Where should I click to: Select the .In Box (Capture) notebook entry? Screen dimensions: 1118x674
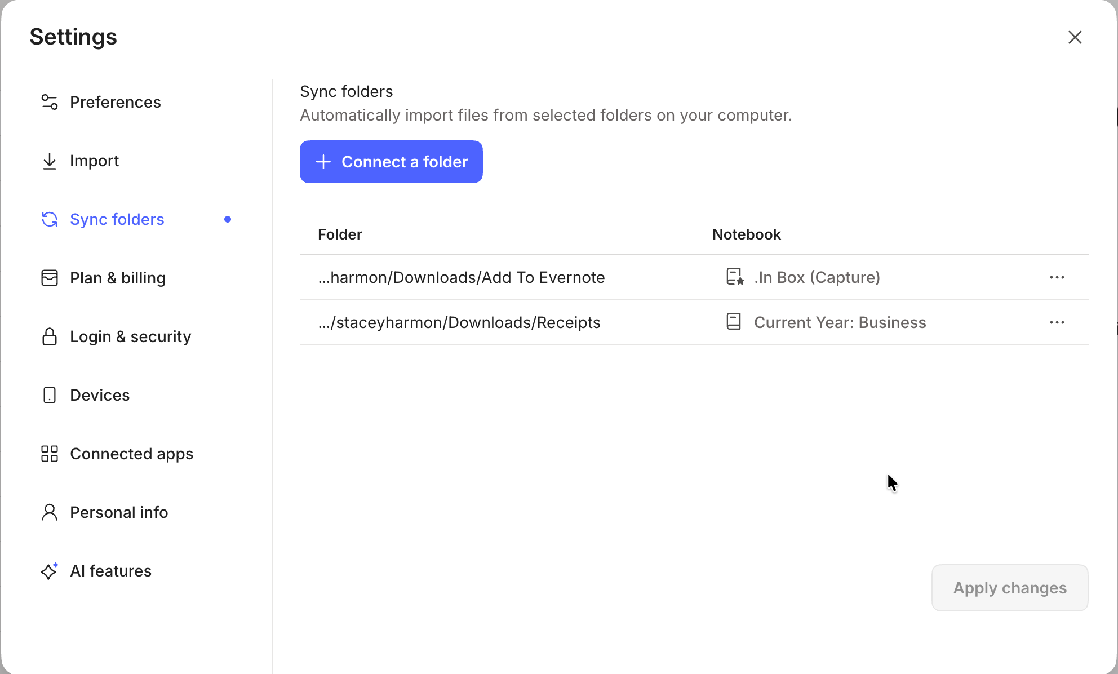point(817,277)
